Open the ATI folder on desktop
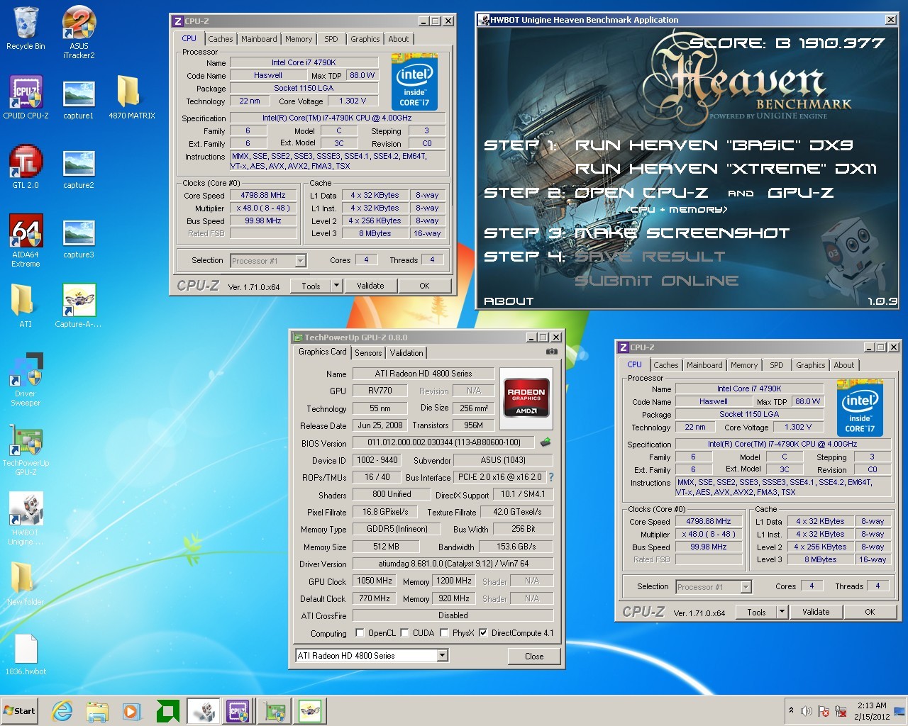The width and height of the screenshot is (908, 726). click(26, 306)
